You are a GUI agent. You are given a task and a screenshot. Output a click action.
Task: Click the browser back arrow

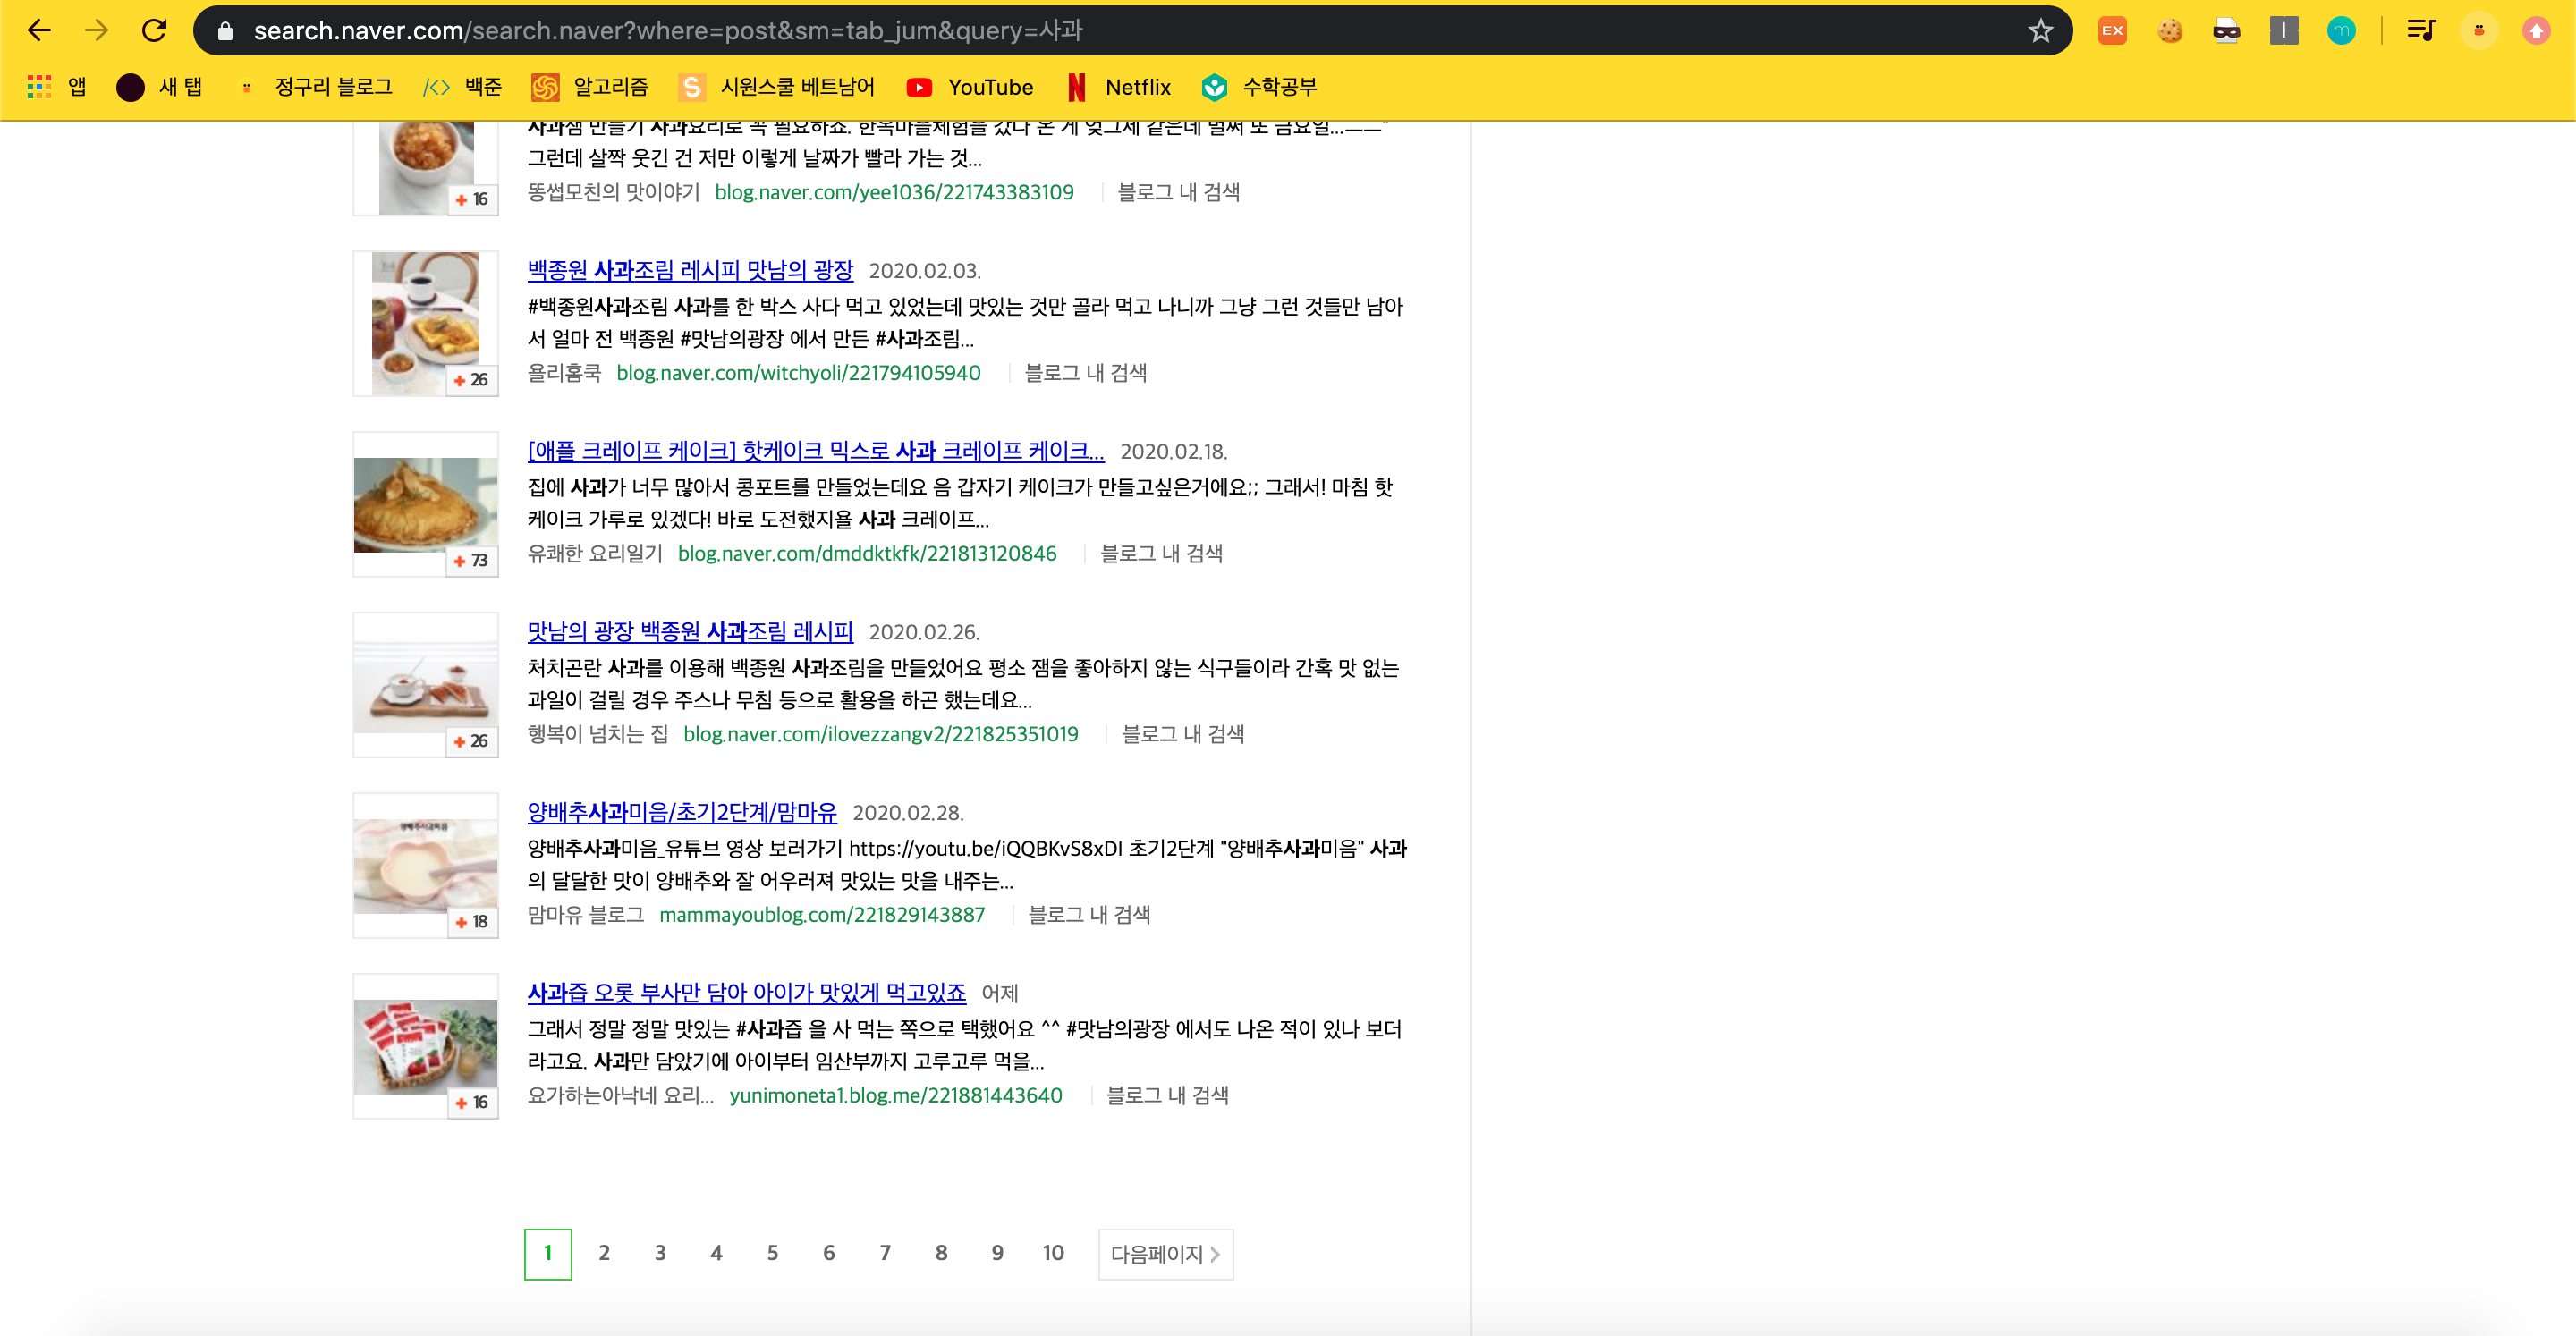(39, 30)
